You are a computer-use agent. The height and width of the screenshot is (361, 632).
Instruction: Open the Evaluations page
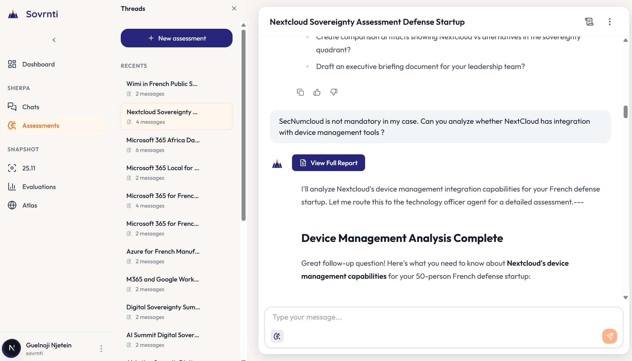click(39, 187)
